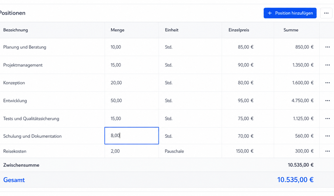Click the Bezeichnung column header
The image size is (334, 196).
click(x=16, y=30)
